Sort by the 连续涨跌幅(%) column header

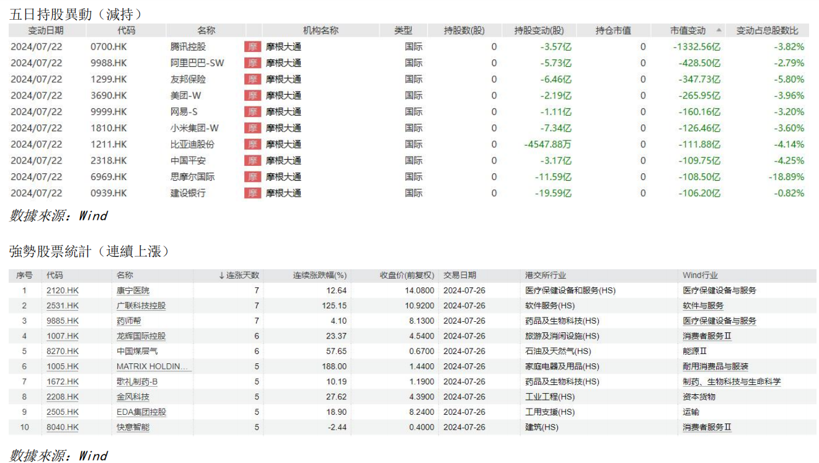pos(320,275)
